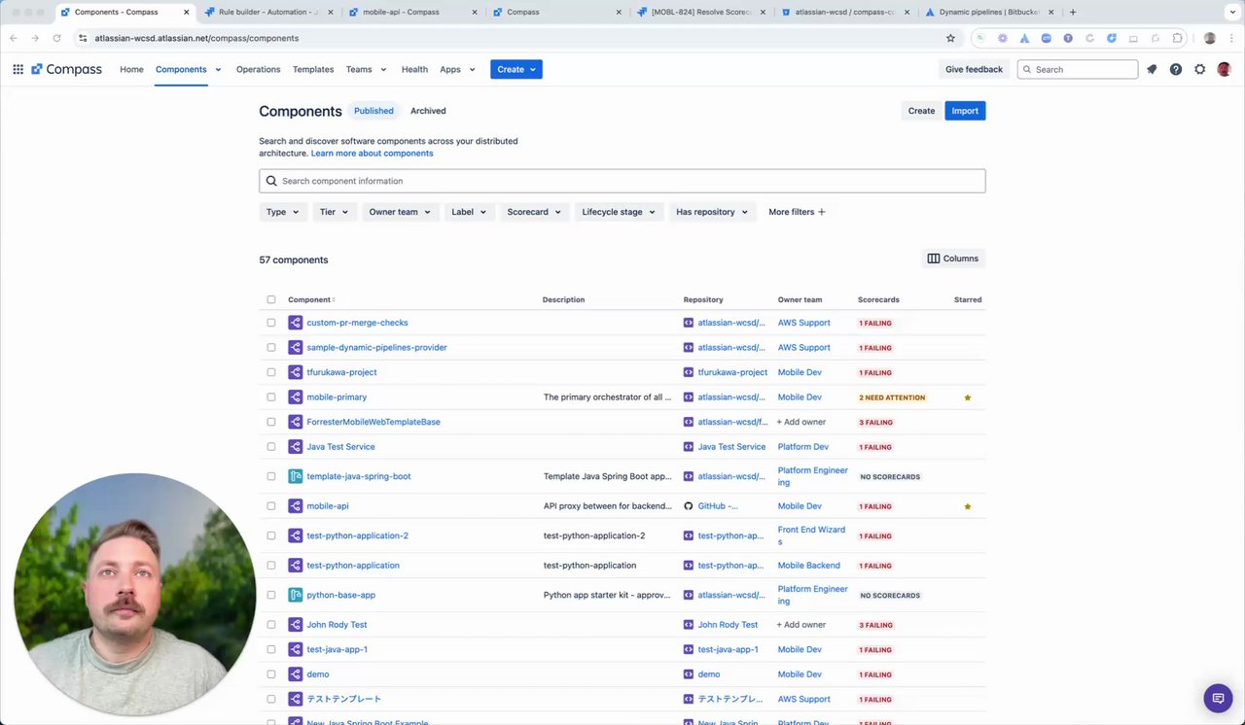Open the Columns settings button
This screenshot has height=725, width=1245.
953,259
